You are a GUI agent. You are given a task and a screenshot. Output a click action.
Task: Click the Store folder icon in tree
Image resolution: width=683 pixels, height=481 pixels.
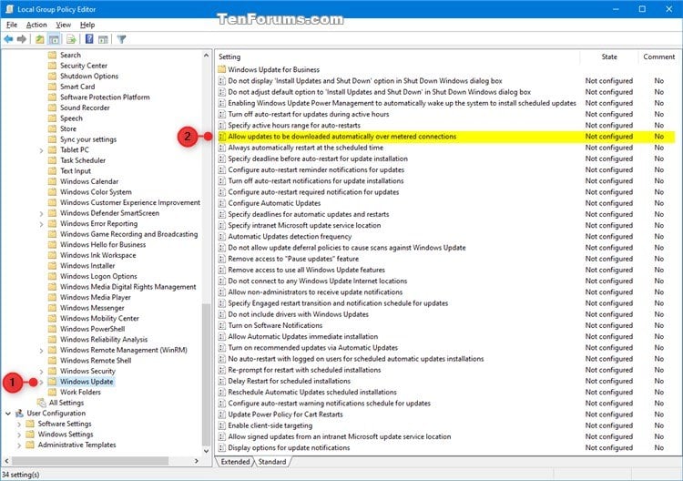coord(52,128)
